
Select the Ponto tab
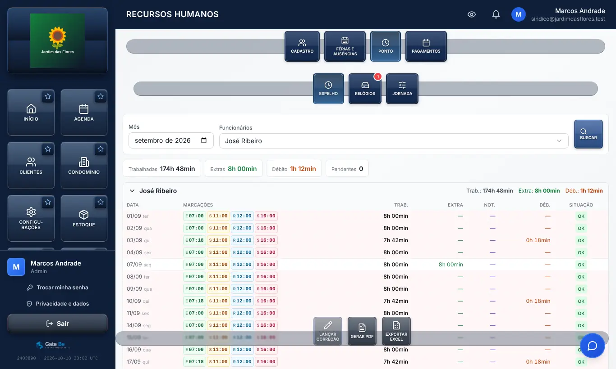pyautogui.click(x=386, y=46)
